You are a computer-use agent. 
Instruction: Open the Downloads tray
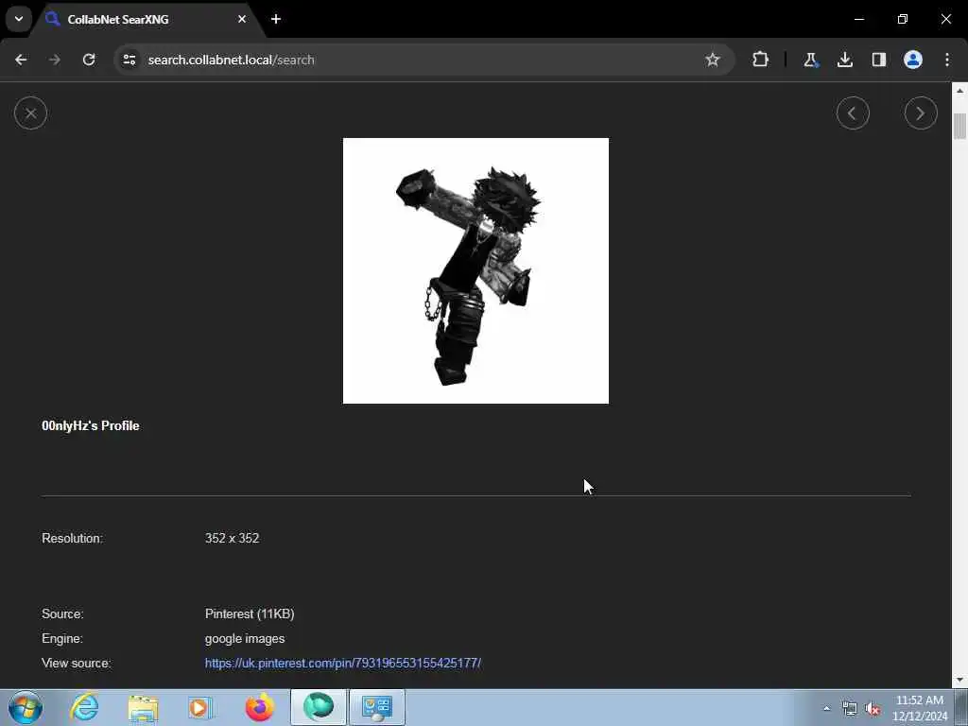[x=844, y=60]
